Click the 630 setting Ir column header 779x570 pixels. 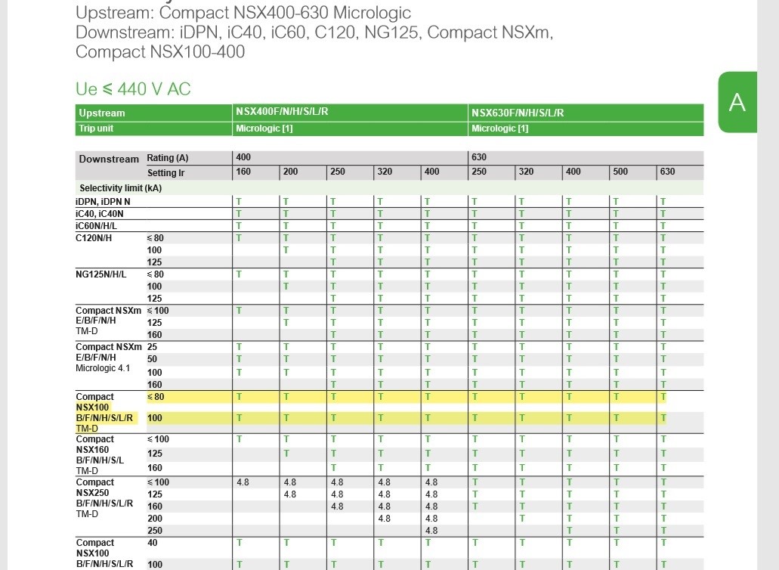point(667,172)
